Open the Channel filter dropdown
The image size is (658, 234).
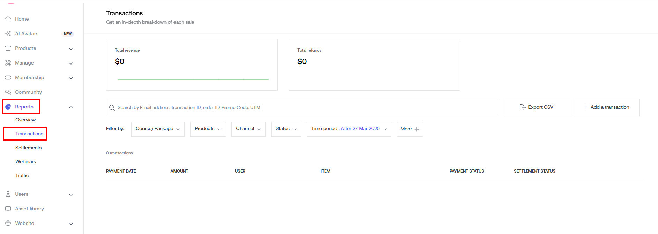pyautogui.click(x=248, y=129)
